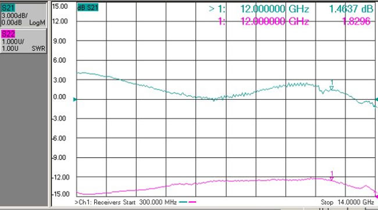Click the S21 marker readout 1.4637 dB

[351, 9]
